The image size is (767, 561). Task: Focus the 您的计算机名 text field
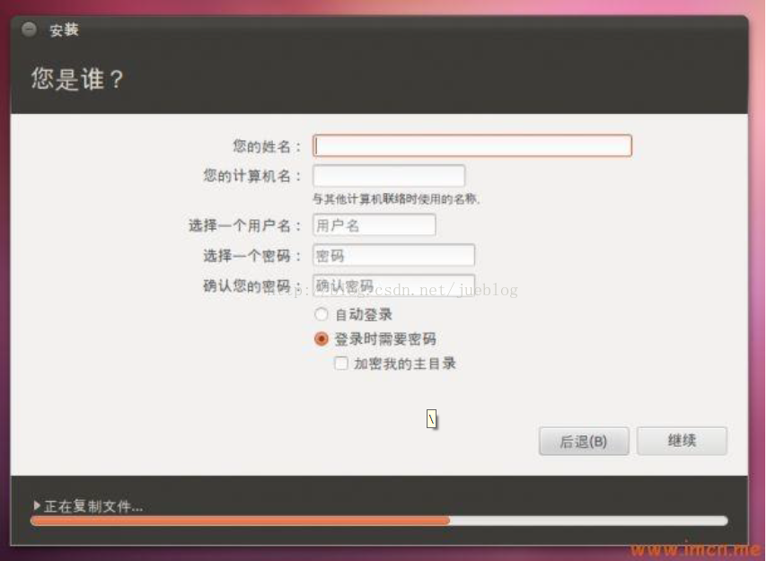(x=388, y=175)
